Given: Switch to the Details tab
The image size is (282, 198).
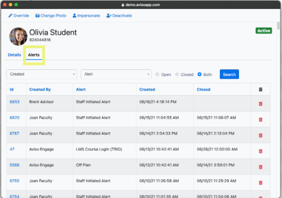Looking at the screenshot, I should [14, 55].
